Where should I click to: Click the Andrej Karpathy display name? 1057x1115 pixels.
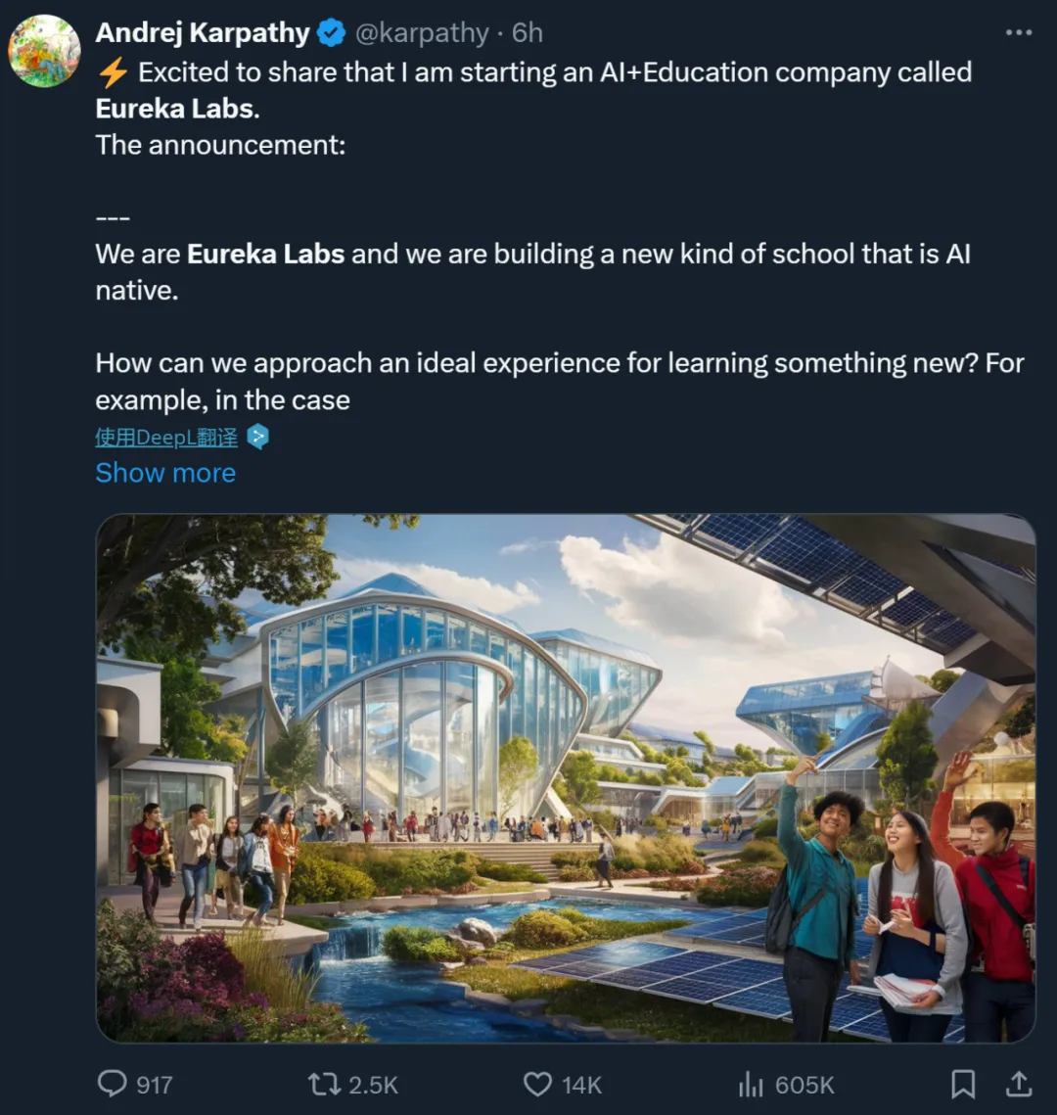[203, 32]
